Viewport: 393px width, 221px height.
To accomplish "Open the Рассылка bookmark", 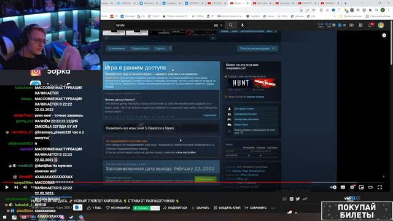I will click(127, 16).
